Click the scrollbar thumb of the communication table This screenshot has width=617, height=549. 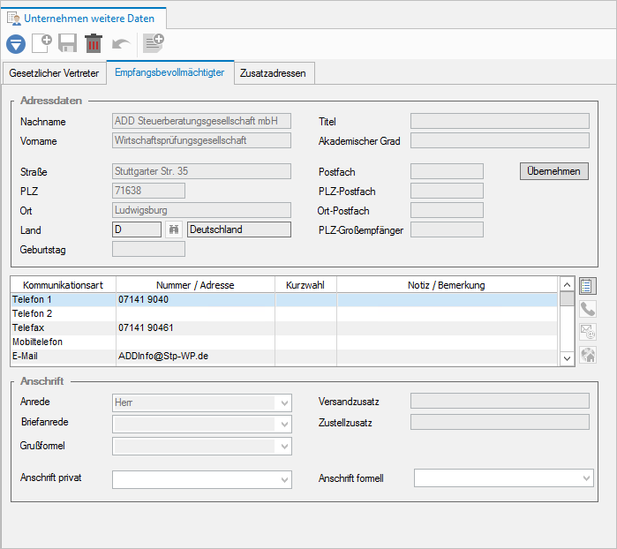(x=567, y=298)
